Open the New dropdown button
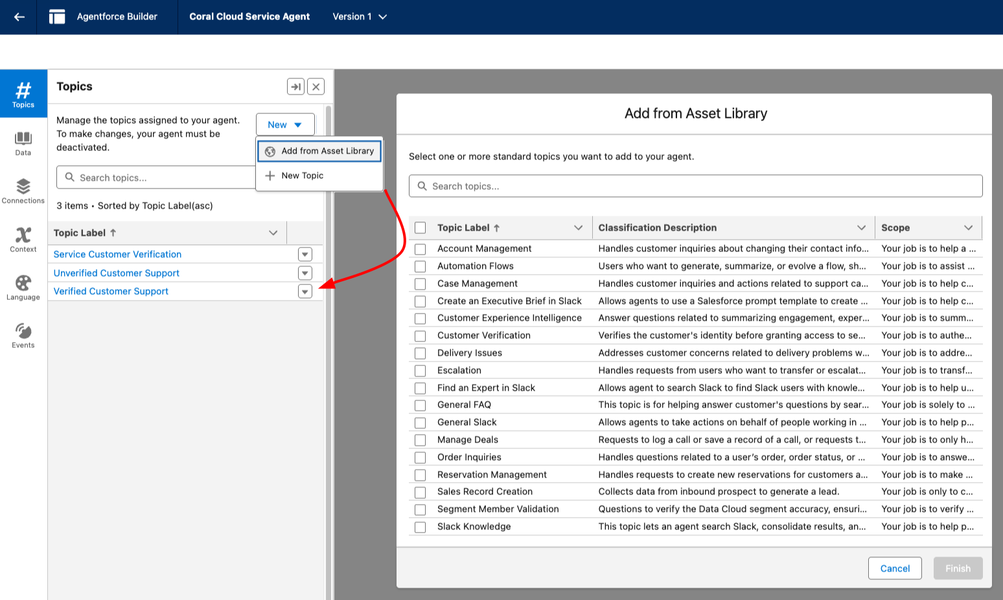The image size is (1003, 600). 285,124
